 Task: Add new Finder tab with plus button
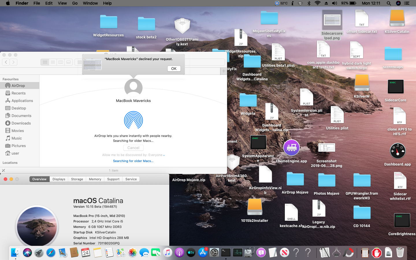point(224,71)
